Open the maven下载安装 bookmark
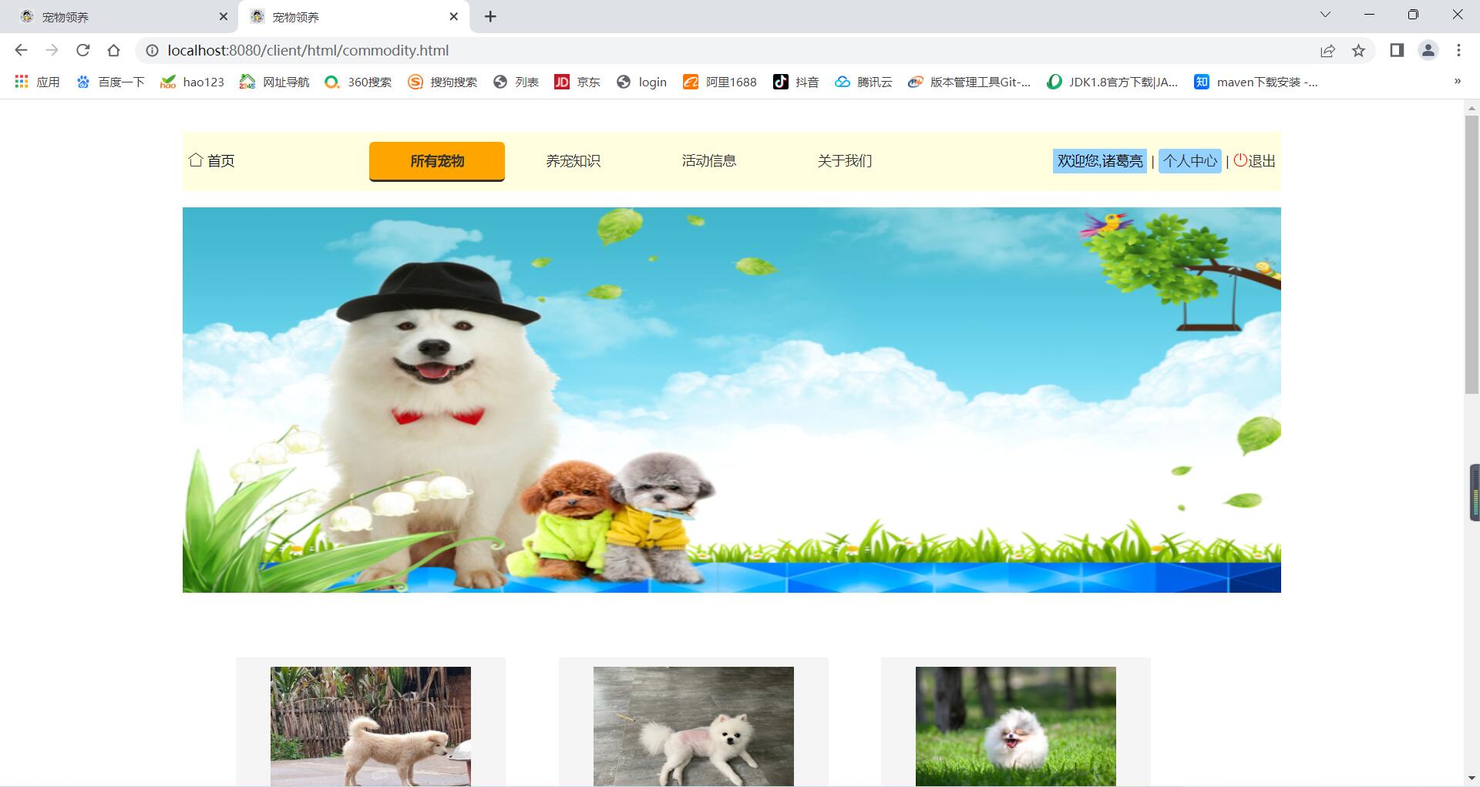Screen dimensions: 1480x787 1256,82
